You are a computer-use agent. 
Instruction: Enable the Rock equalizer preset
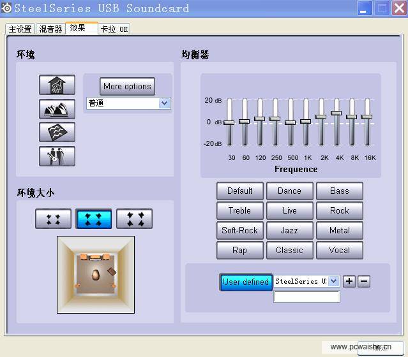(x=339, y=210)
